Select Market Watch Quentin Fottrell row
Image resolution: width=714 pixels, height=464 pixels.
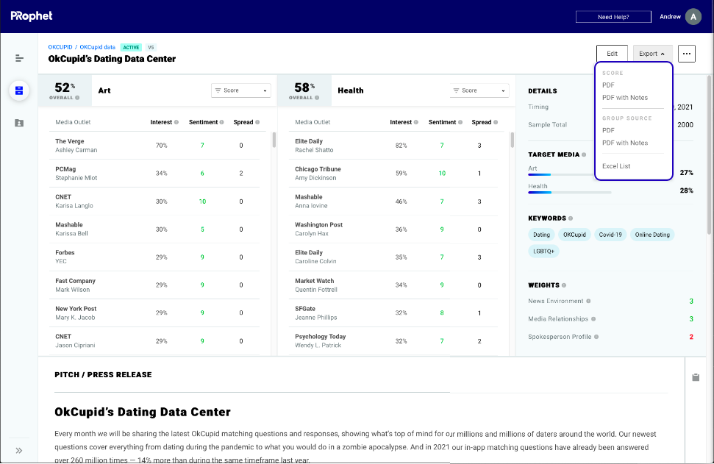pos(393,285)
